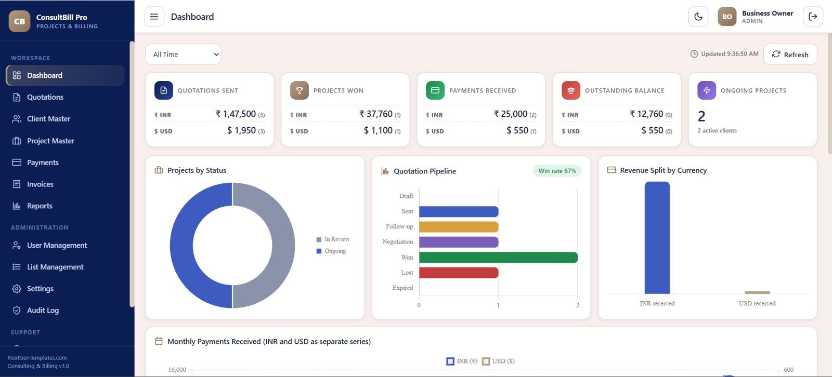This screenshot has height=377, width=832.
Task: Click the red Lost bar in pipeline
Action: pyautogui.click(x=459, y=273)
